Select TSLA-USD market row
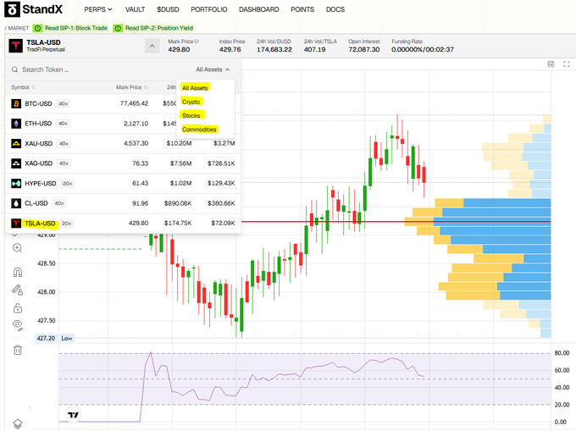 point(123,224)
